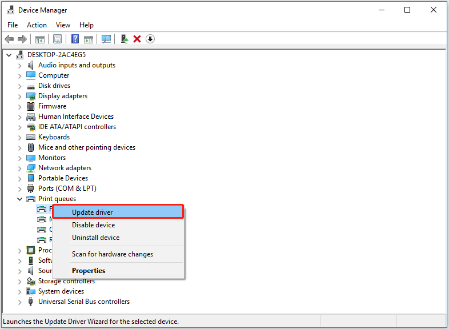Select the Portable Devices label
449x329 pixels.
coord(63,178)
